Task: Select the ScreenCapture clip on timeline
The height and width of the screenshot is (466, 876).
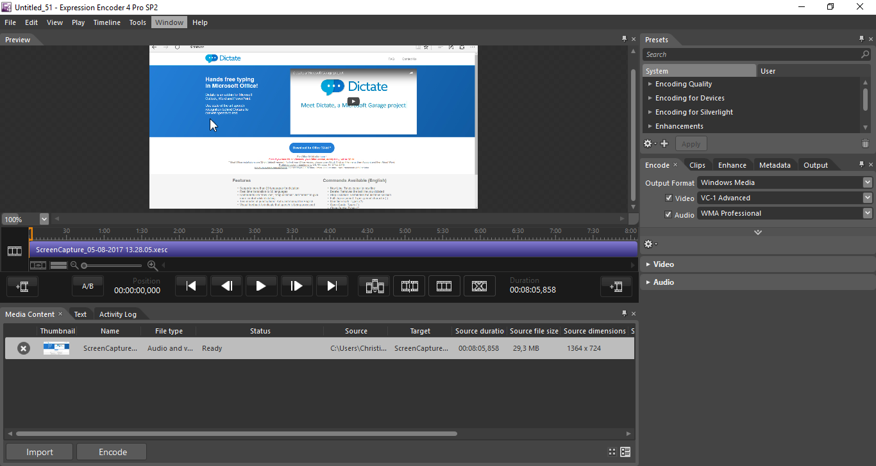Action: 333,250
